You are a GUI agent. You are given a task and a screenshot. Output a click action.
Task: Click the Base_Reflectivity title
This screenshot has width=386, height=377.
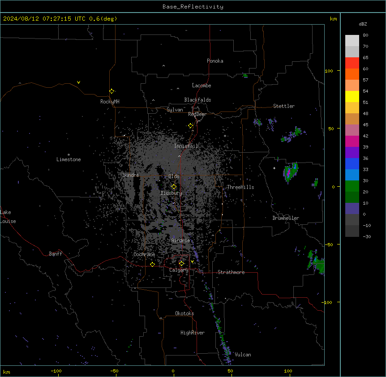(193, 7)
